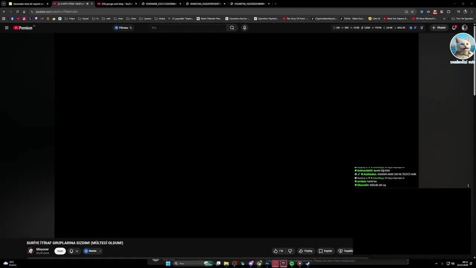Open the browser tab search dropdown
The height and width of the screenshot is (268, 476).
pos(3,4)
